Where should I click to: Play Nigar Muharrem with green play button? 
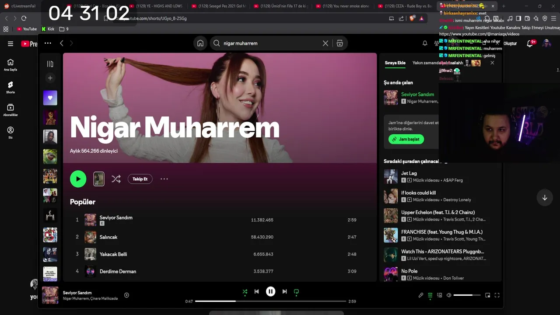(78, 179)
